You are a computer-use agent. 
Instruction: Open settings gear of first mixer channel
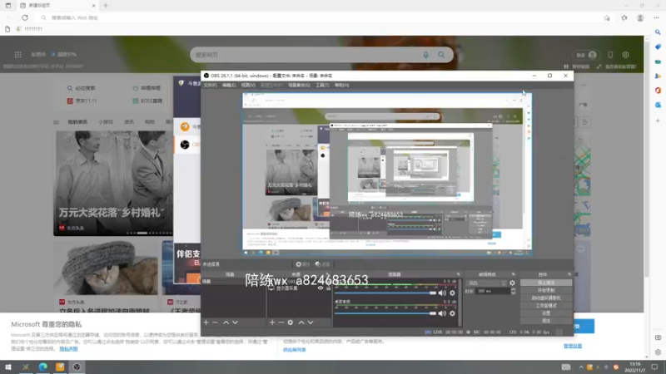pyautogui.click(x=452, y=293)
